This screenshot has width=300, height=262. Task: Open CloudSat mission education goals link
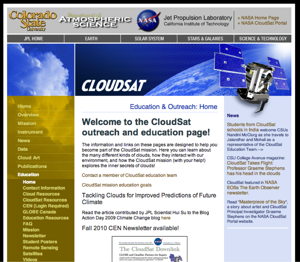[117, 185]
